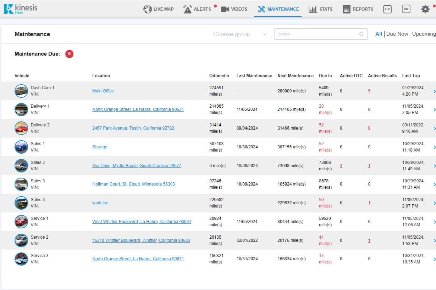Open the ELD icon in the top bar

387,9
